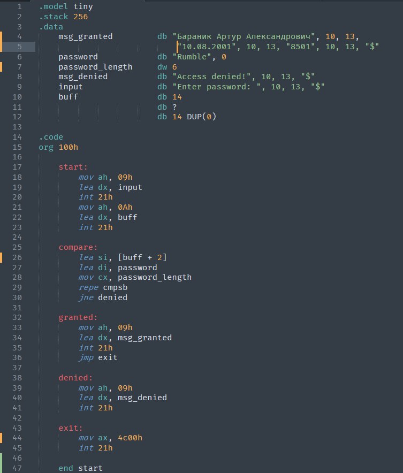Click the "8501" string on line 5
Screen dimensions: 403x473
pos(300,47)
